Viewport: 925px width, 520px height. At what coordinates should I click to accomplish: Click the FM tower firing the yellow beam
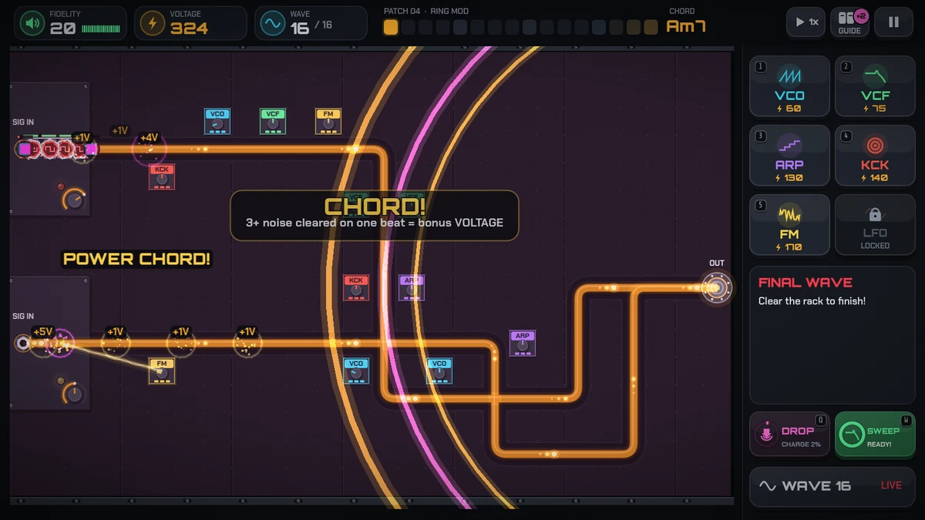pos(162,371)
